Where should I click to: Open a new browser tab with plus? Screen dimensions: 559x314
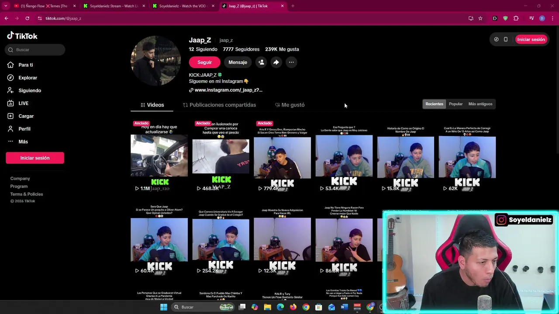pyautogui.click(x=293, y=6)
